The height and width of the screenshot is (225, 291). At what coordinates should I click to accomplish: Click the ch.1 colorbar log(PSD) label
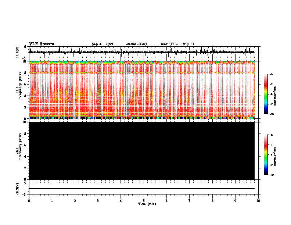tap(275, 96)
